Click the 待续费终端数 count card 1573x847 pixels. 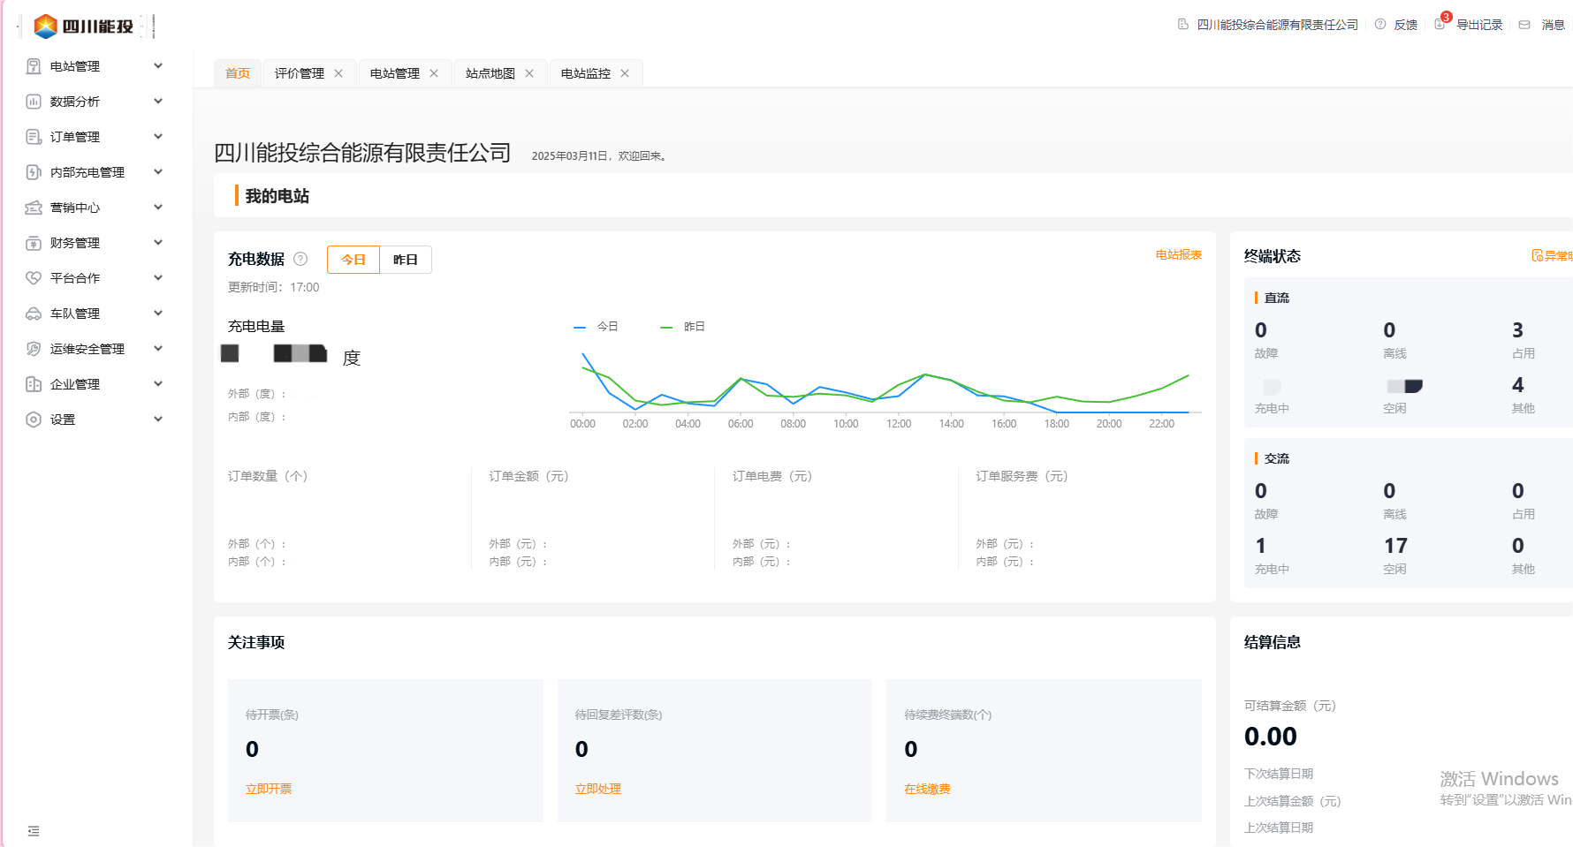tap(1044, 751)
